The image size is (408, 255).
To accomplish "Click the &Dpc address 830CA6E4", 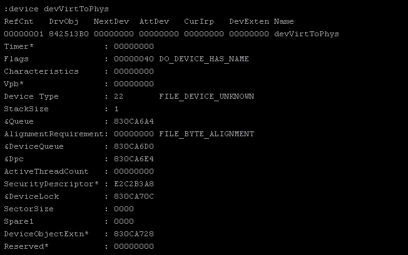I will point(134,159).
